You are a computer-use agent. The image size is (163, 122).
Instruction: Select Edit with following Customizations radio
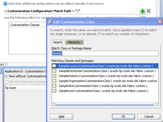click(6, 82)
